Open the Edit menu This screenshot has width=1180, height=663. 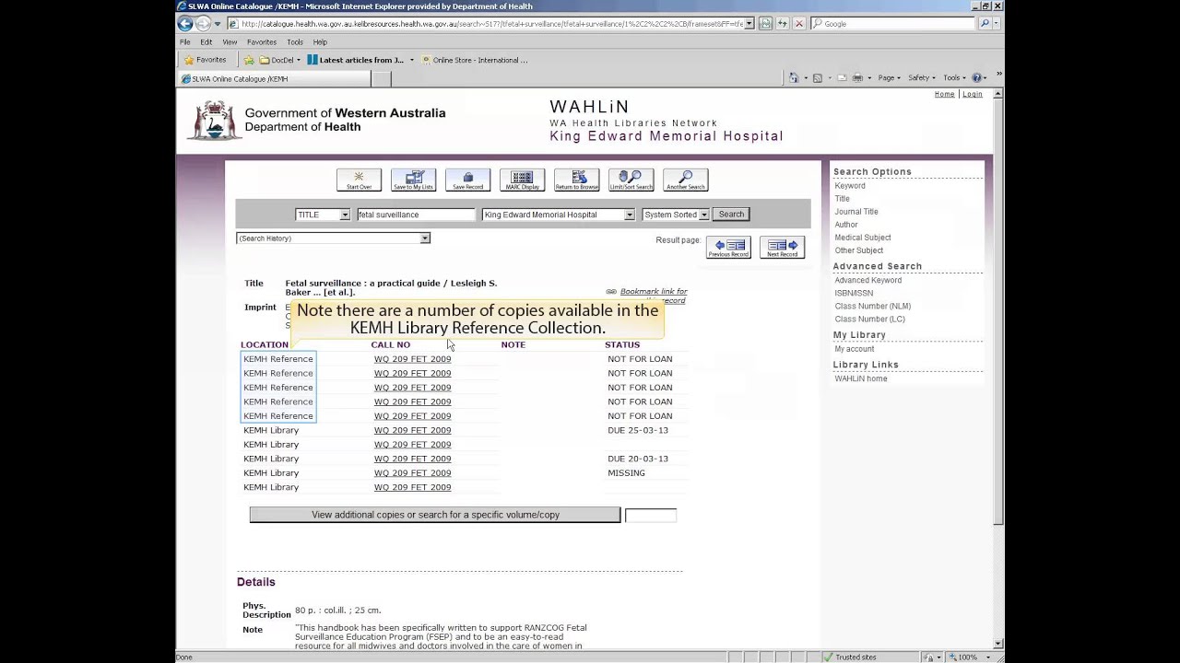click(x=206, y=42)
